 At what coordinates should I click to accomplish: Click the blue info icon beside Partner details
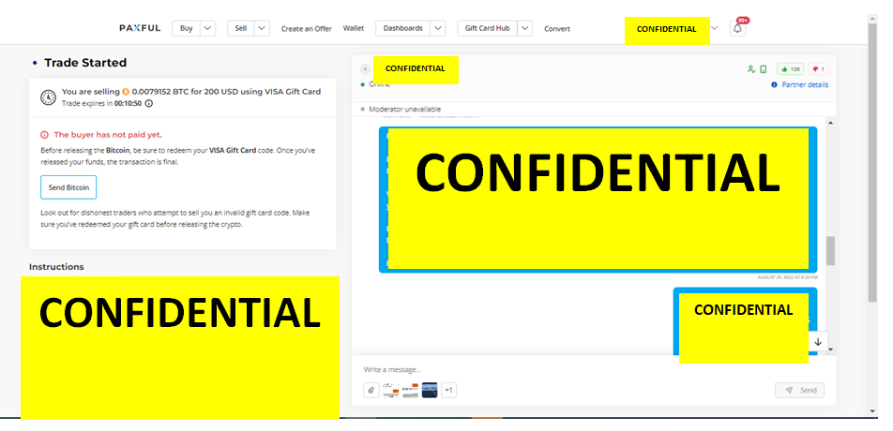(774, 84)
